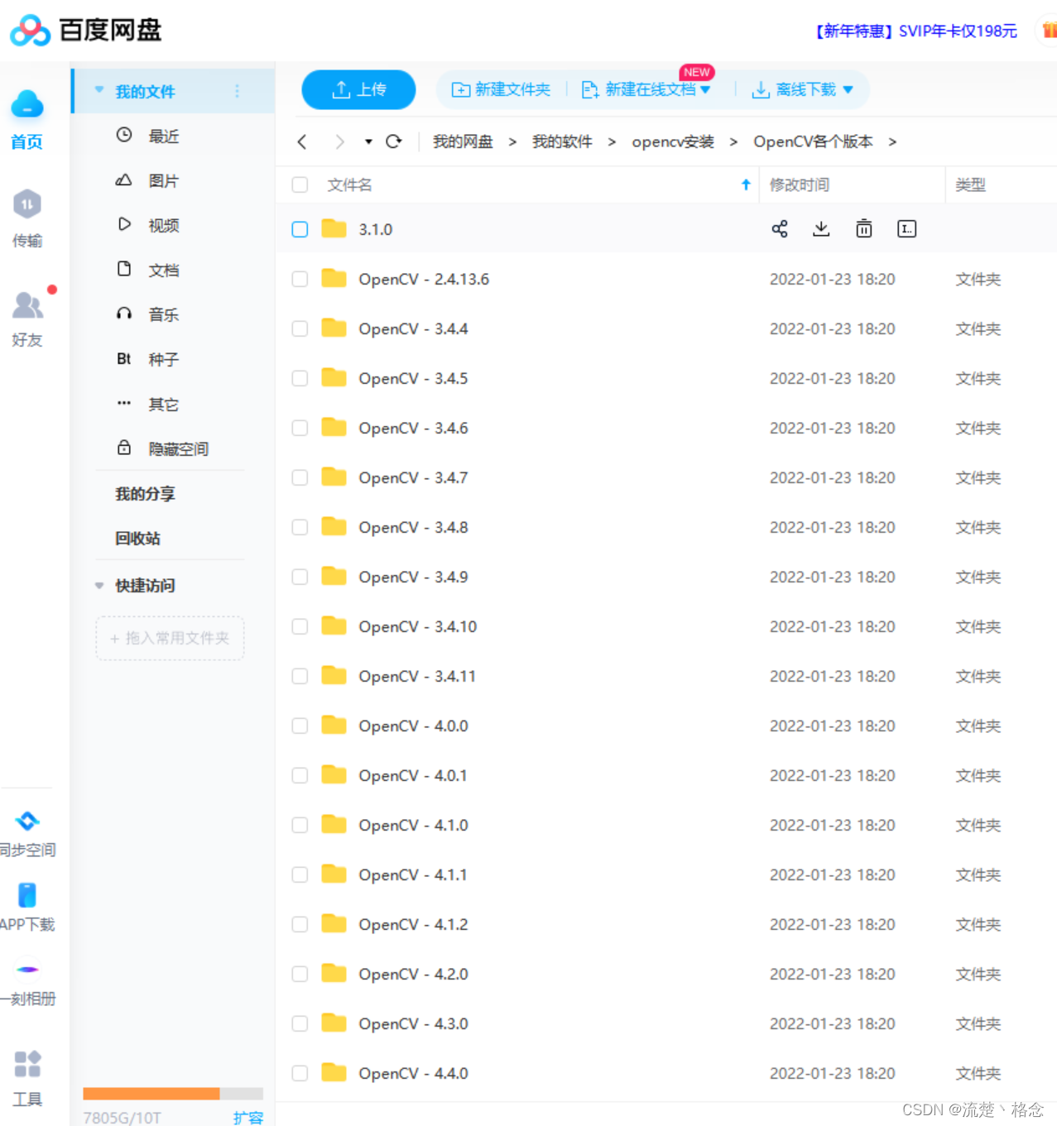The width and height of the screenshot is (1057, 1126).
Task: Open folder icon of 3.1.0
Action: point(334,228)
